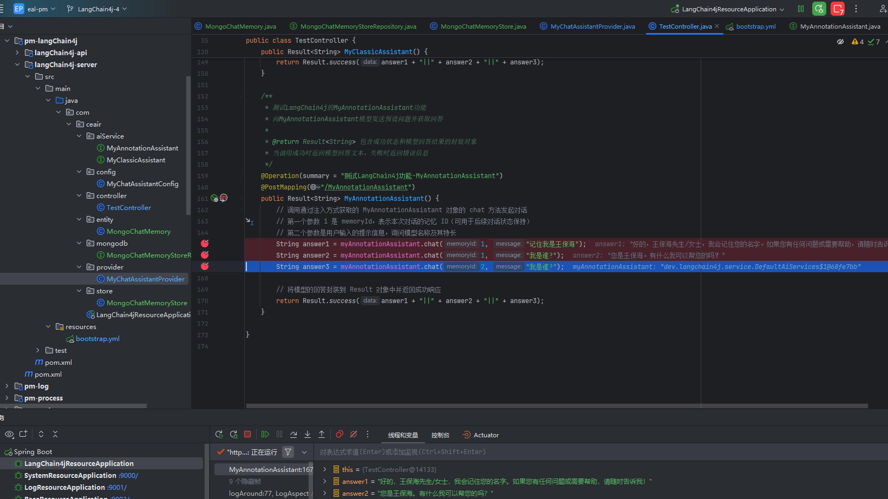Open the Actuator tab
The height and width of the screenshot is (499, 888).
(x=481, y=435)
